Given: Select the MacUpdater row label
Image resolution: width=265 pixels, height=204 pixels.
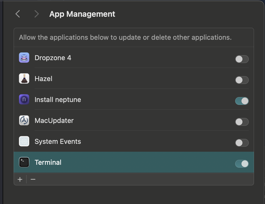Looking at the screenshot, I should [54, 121].
